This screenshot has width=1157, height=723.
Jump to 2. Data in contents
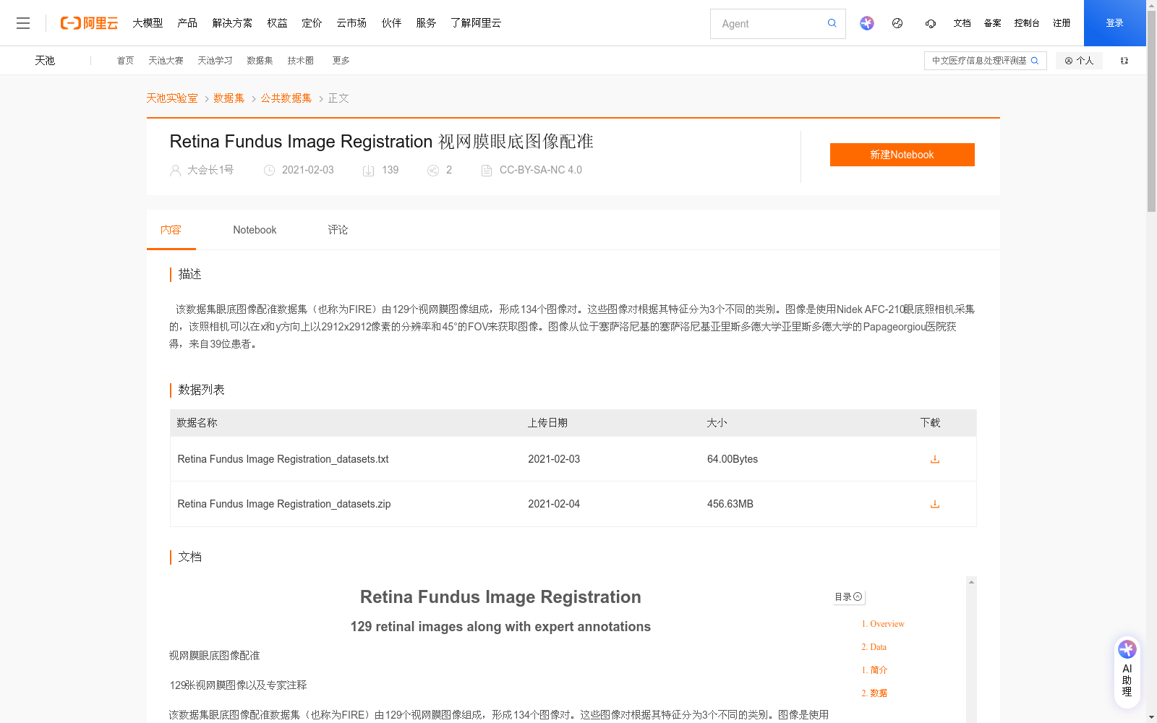click(874, 647)
